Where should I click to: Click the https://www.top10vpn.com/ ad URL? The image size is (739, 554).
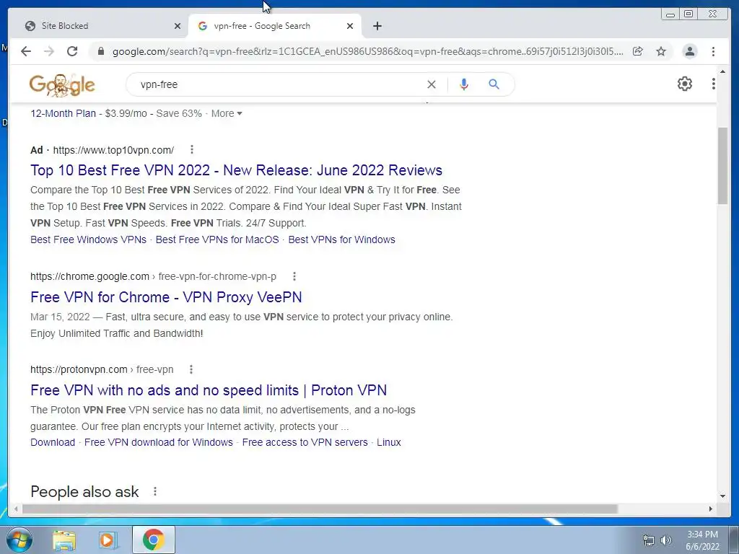point(113,150)
